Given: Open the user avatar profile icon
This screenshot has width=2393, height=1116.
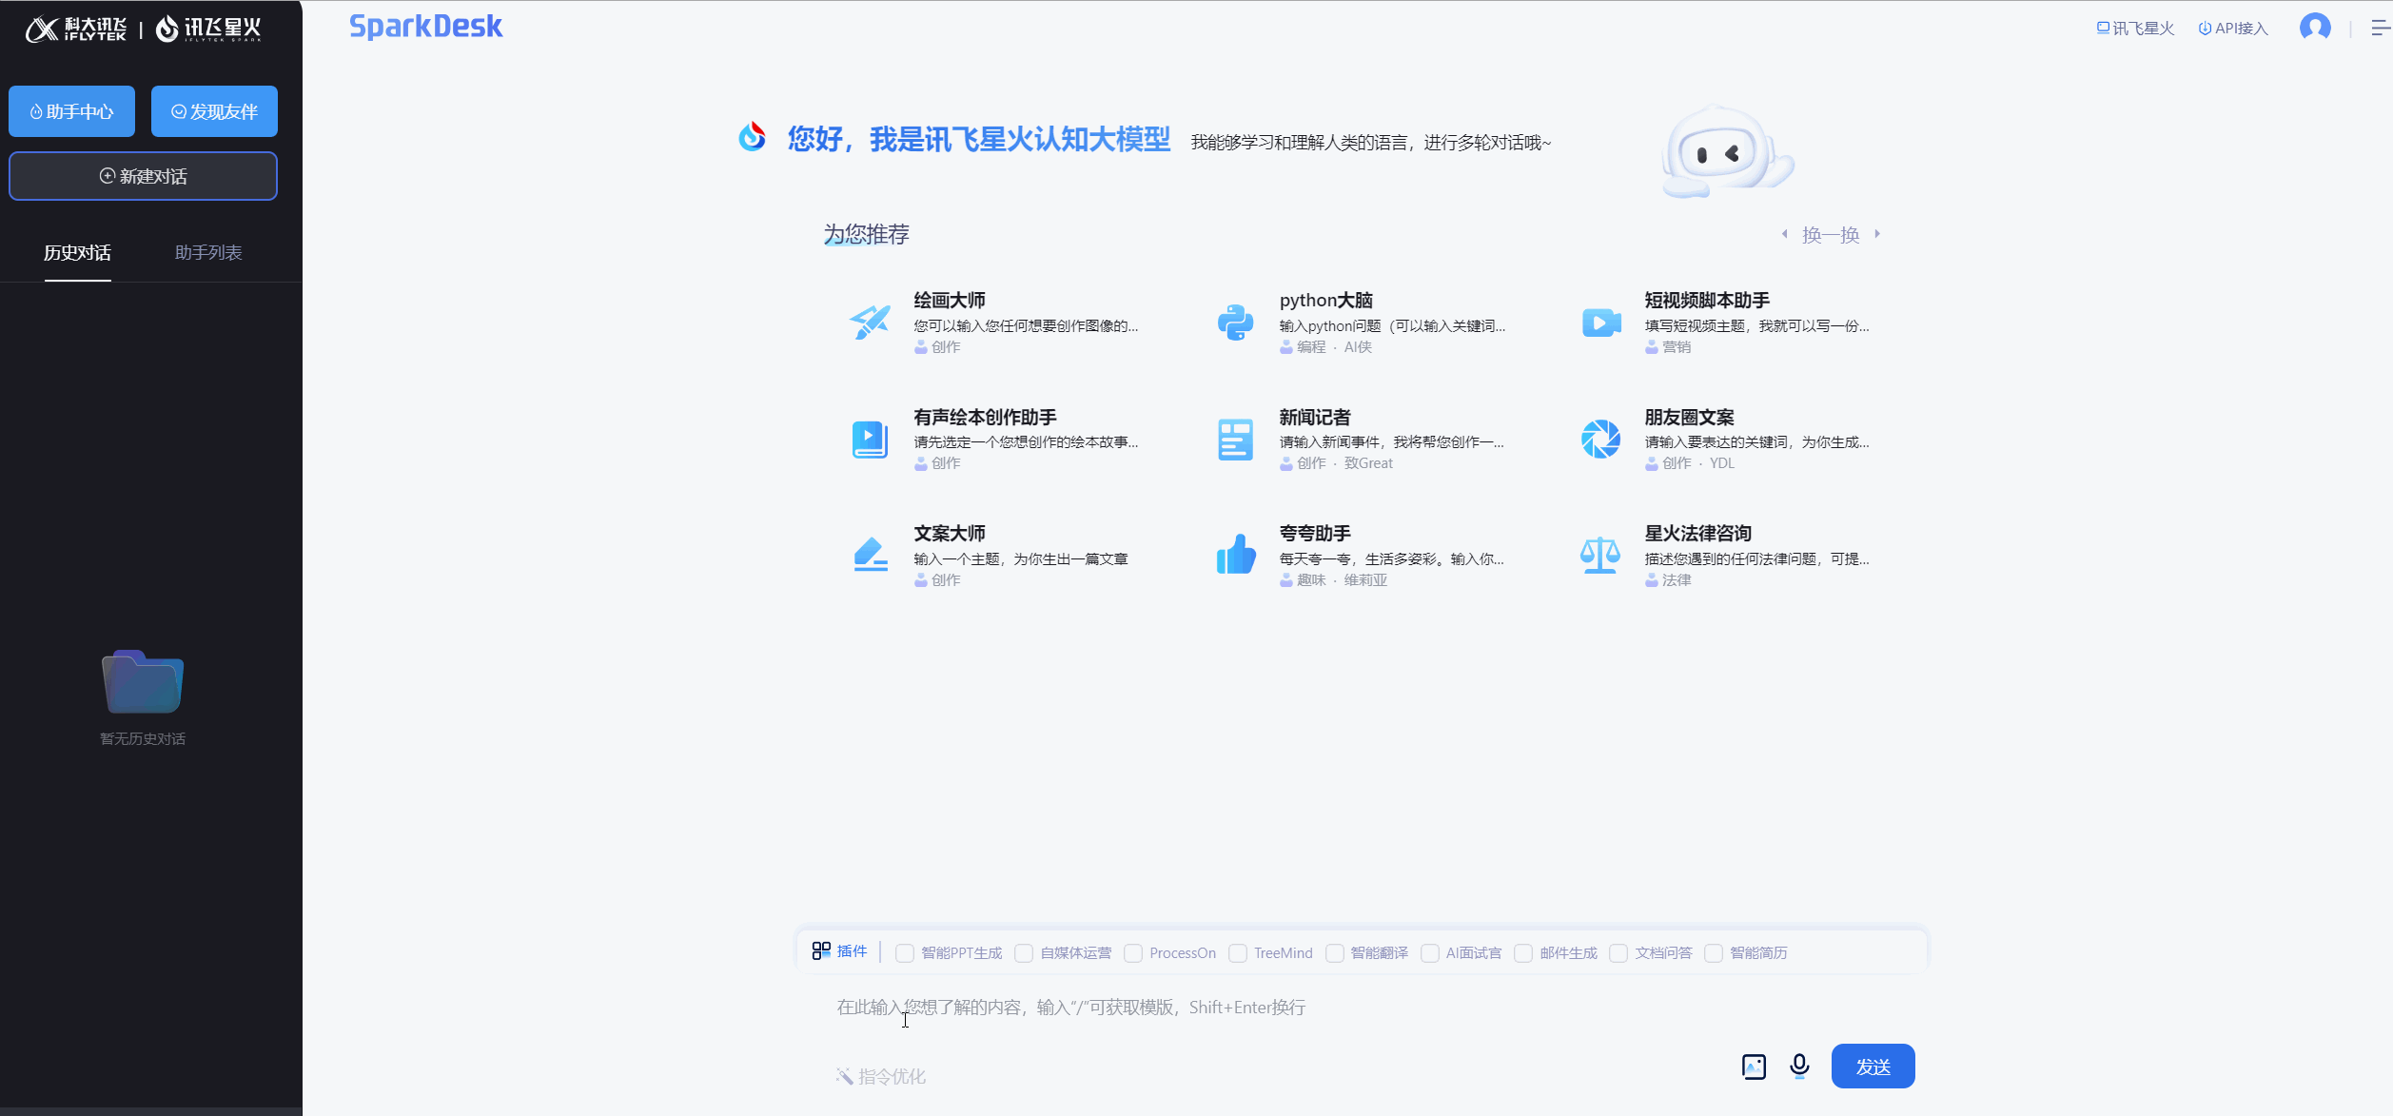Looking at the screenshot, I should 2315,28.
